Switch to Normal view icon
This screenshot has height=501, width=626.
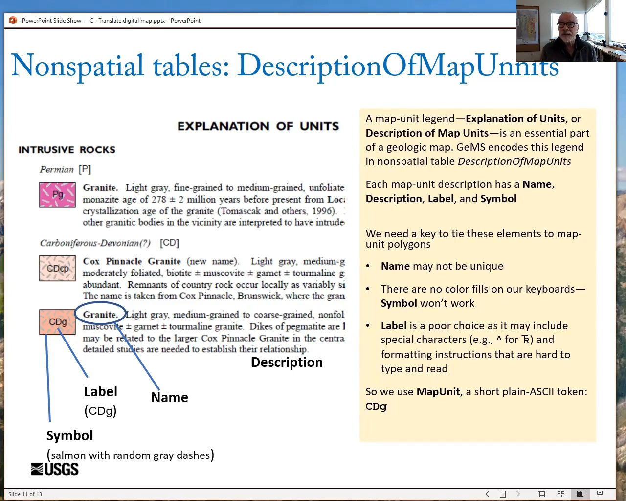tap(541, 494)
